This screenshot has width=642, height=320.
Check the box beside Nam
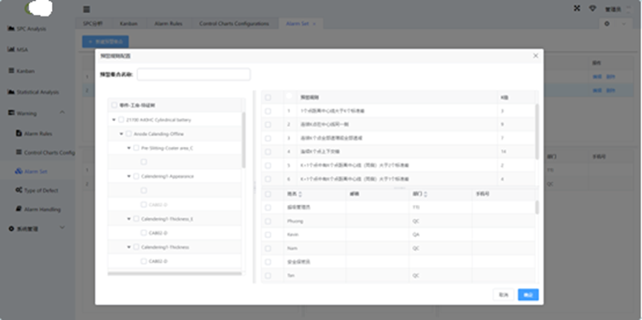coord(268,248)
